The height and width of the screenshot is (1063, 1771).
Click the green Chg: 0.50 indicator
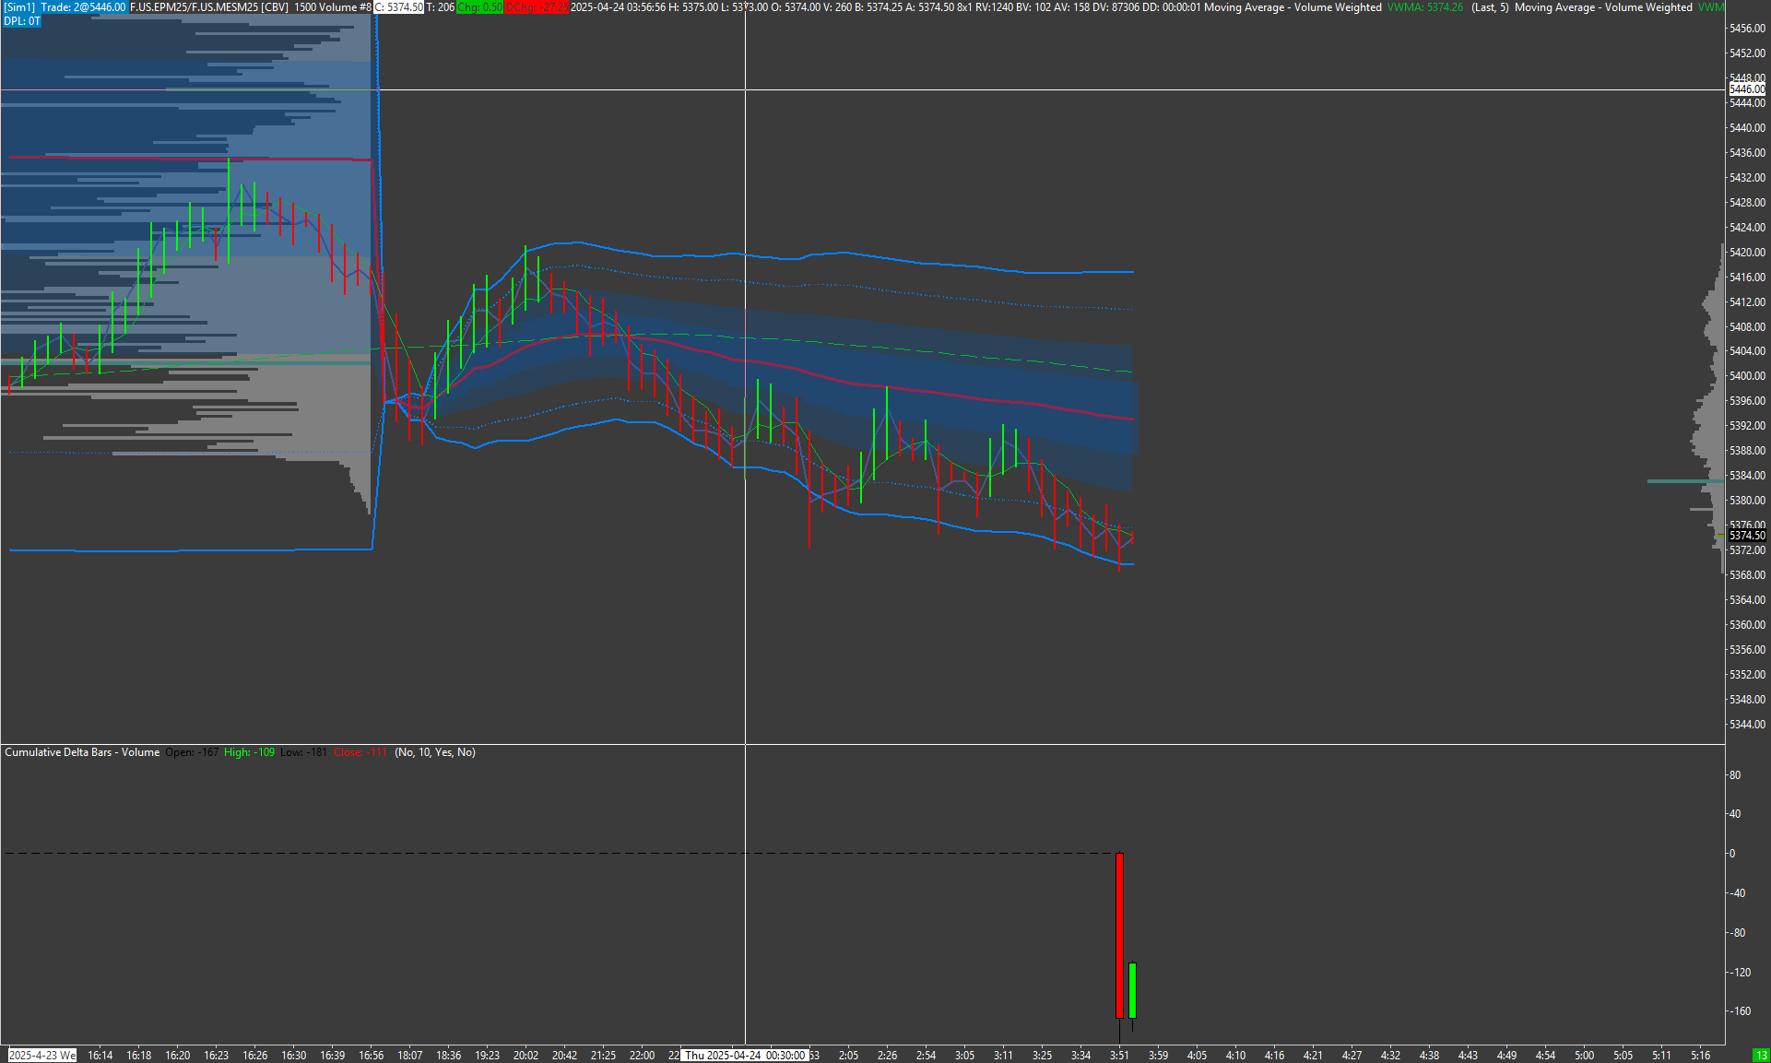[479, 7]
